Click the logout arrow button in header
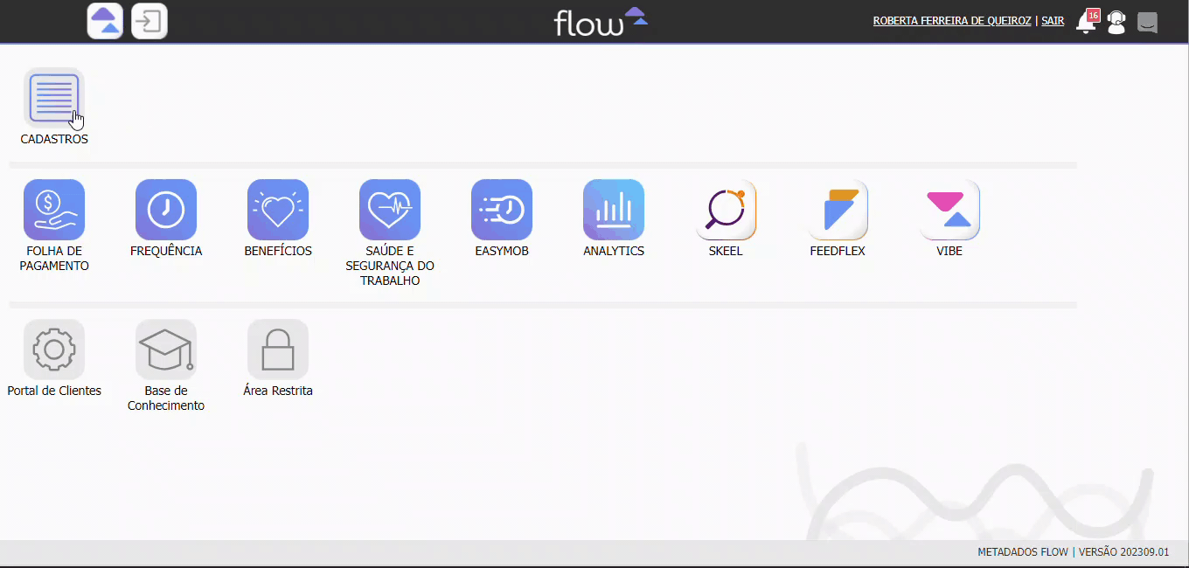Screen dimensions: 1189x568 (149, 21)
